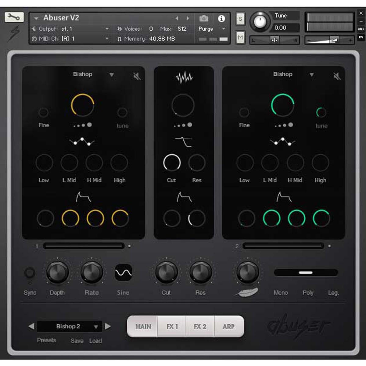Image resolution: width=366 pixels, height=366 pixels.
Task: Mute layer 1 with the speaker icon
Action: (137, 76)
